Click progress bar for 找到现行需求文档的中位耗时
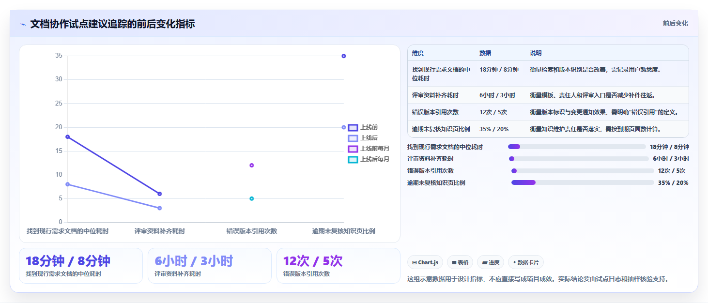 click(x=577, y=147)
